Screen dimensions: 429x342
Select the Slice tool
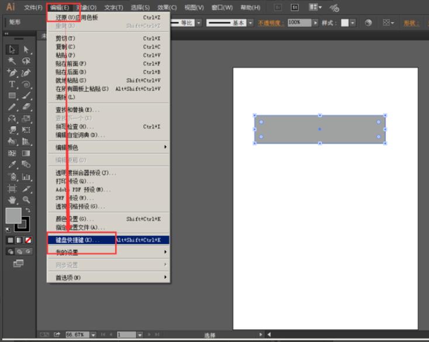(x=26, y=189)
